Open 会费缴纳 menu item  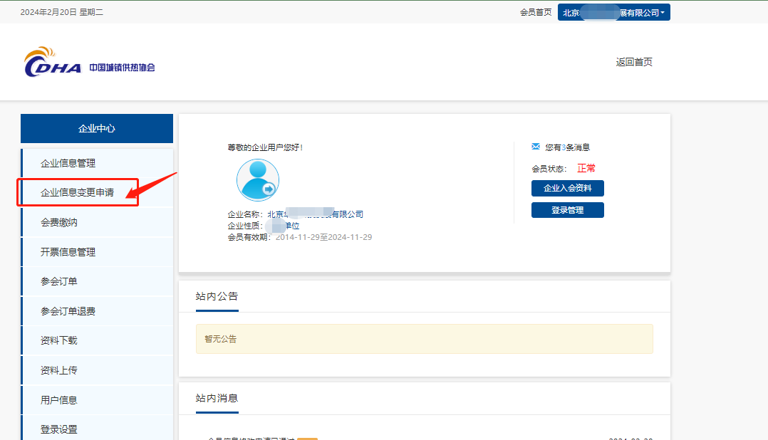pos(97,222)
